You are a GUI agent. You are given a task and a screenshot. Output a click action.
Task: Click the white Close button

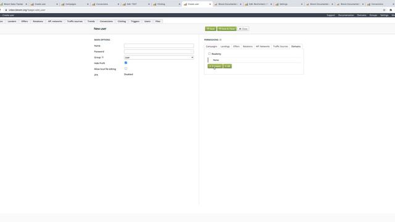[x=243, y=29]
